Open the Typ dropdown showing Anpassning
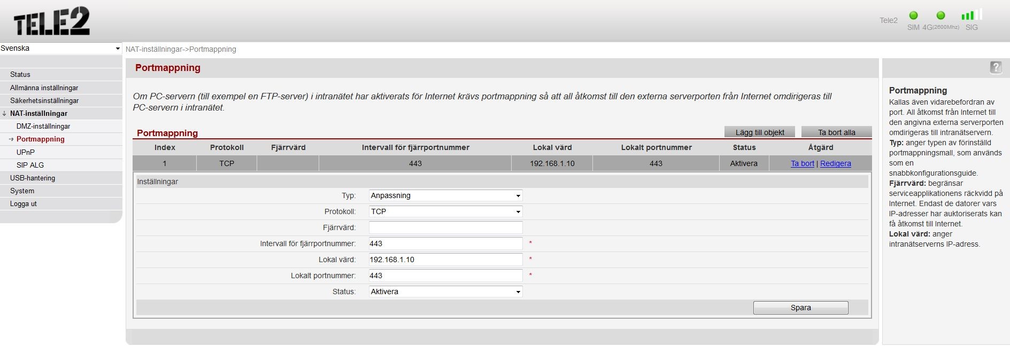Image resolution: width=1010 pixels, height=354 pixels. pyautogui.click(x=445, y=195)
